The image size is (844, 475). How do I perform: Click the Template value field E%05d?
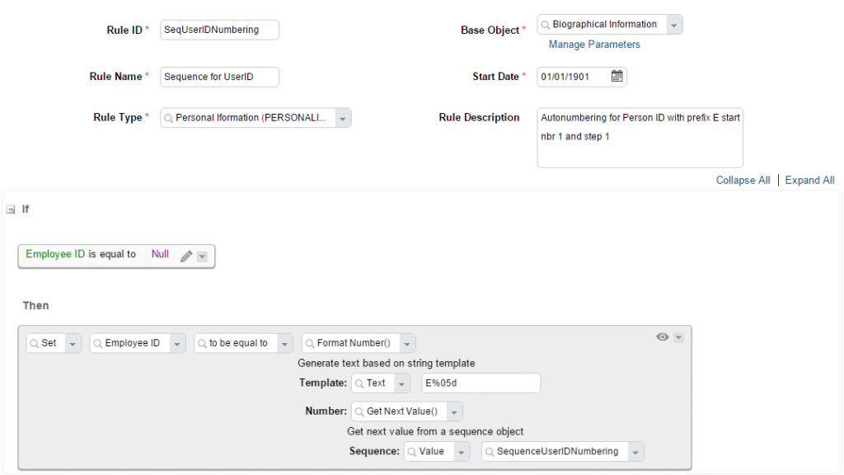pos(481,383)
